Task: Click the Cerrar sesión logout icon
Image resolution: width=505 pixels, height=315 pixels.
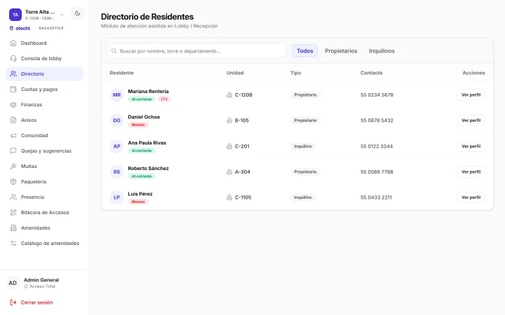Action: click(13, 302)
